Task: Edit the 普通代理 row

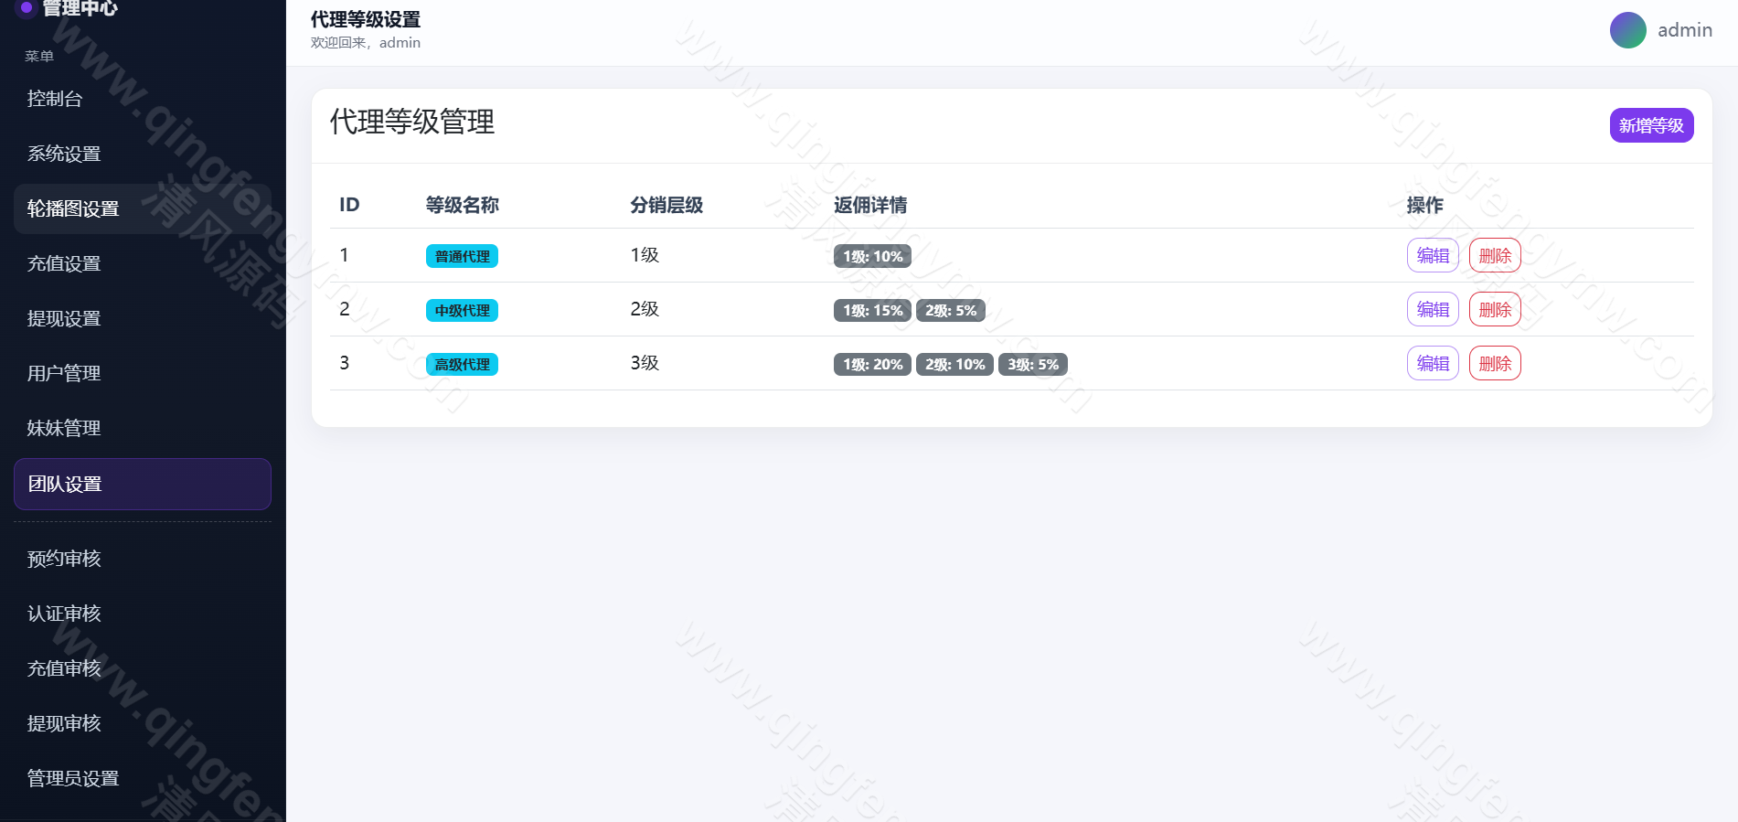Action: (x=1433, y=255)
